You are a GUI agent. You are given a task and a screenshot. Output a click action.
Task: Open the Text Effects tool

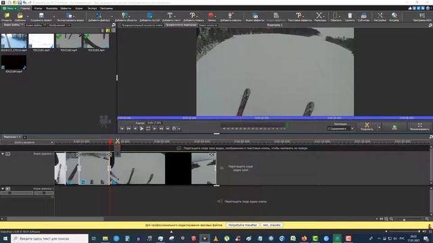(299, 16)
